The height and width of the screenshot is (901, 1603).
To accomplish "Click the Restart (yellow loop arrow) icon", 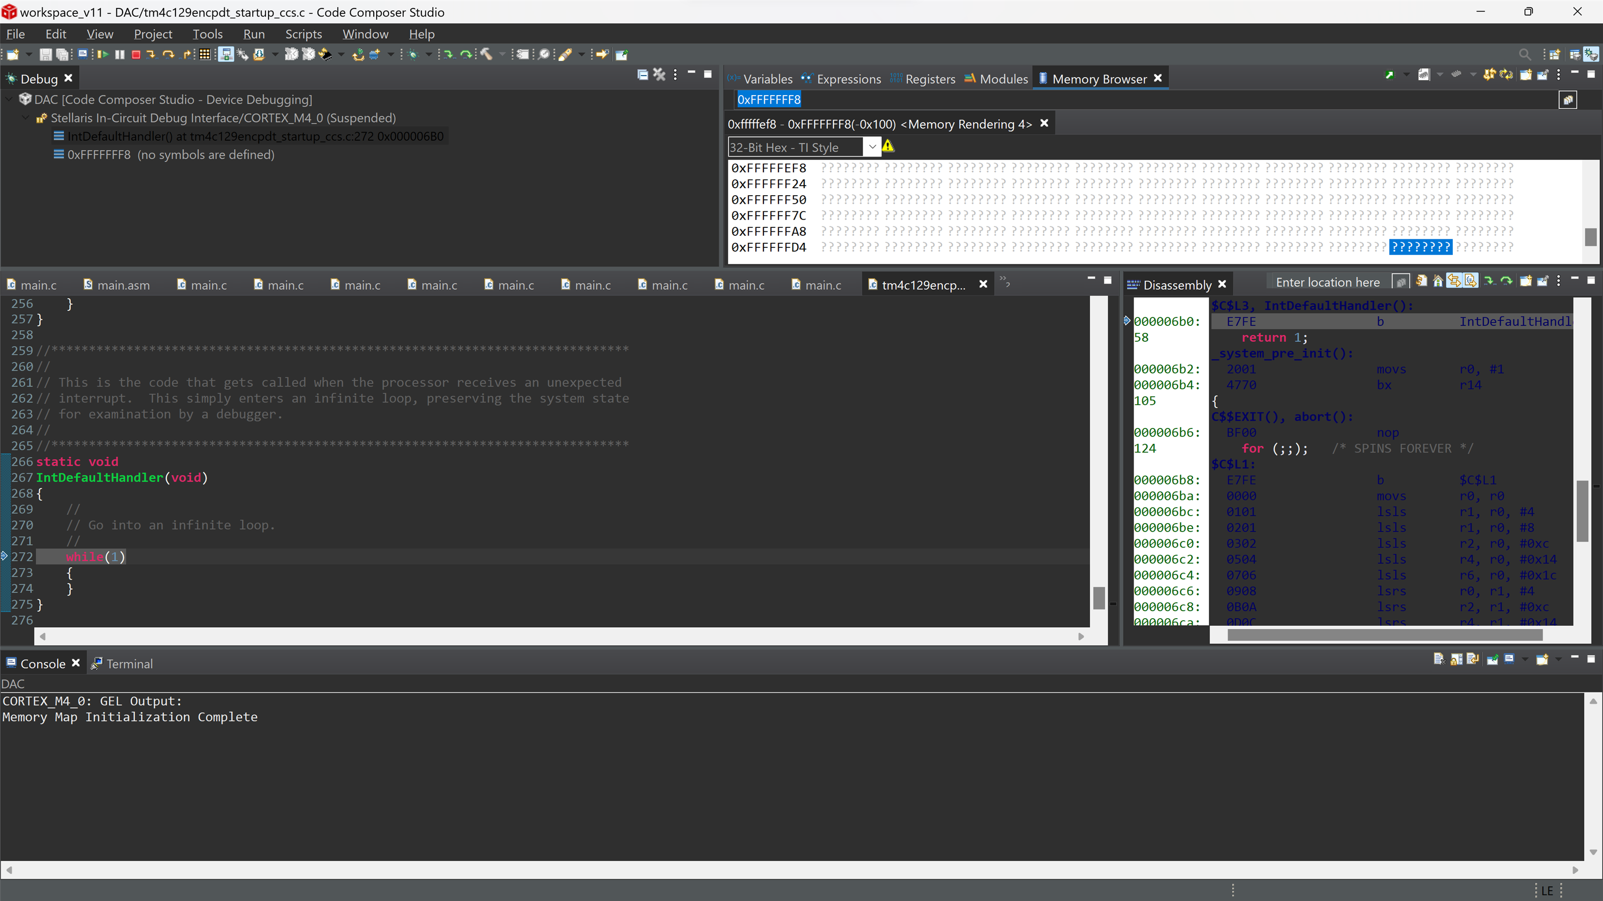I will pyautogui.click(x=358, y=55).
